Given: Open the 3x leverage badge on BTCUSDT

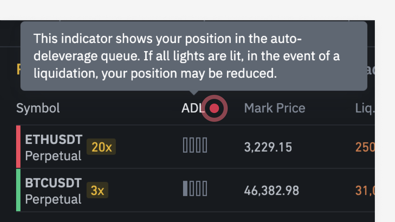Looking at the screenshot, I should [97, 190].
